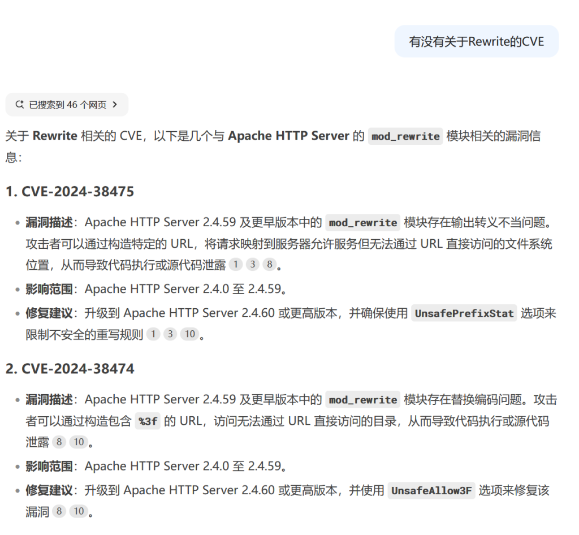The width and height of the screenshot is (579, 535).
Task: Open the 已搜索到 46 个网页 search results label
Action: click(x=68, y=105)
